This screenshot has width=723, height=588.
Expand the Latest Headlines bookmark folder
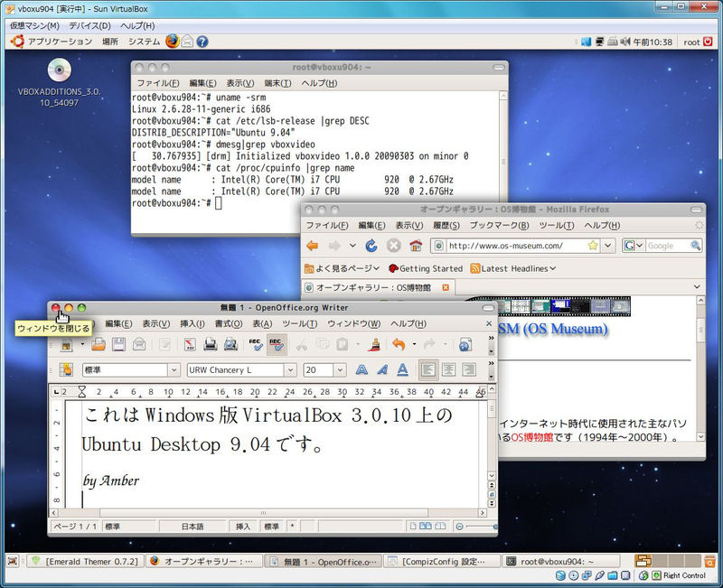(x=512, y=268)
